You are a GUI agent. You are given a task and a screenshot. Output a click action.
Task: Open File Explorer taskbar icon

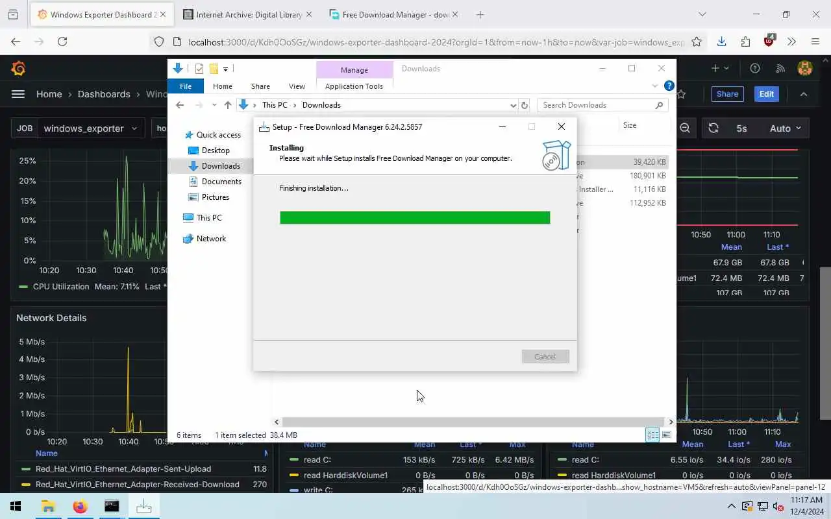click(x=48, y=506)
